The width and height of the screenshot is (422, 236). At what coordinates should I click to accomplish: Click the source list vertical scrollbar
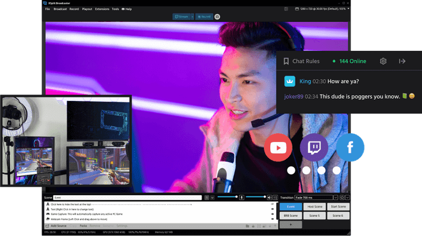[x=277, y=212]
